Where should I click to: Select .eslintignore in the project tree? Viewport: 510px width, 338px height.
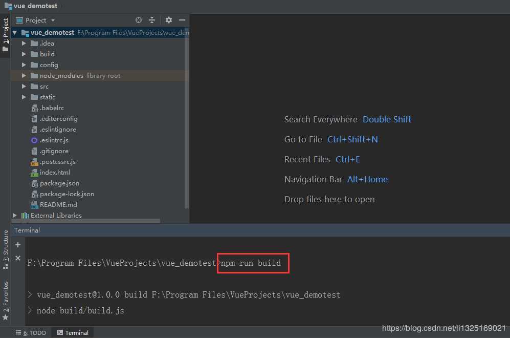pyautogui.click(x=58, y=129)
